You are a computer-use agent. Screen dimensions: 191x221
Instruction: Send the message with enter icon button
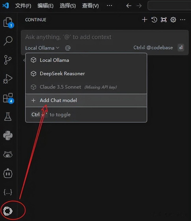click(x=181, y=47)
